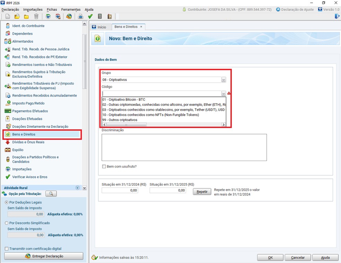Open the Ajuda menu

(89, 10)
